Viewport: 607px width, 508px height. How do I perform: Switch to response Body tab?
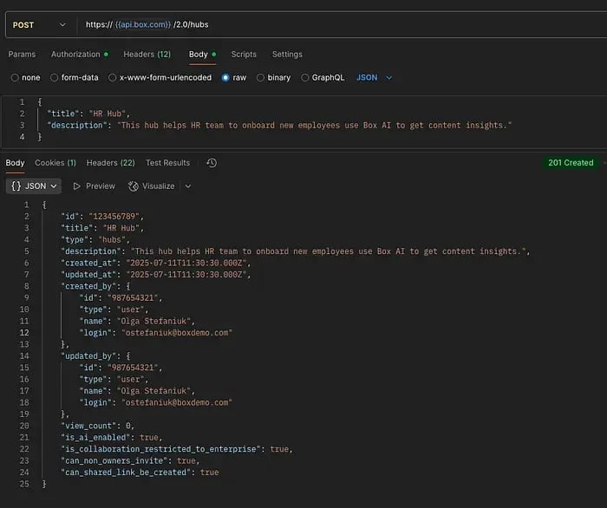click(x=15, y=163)
